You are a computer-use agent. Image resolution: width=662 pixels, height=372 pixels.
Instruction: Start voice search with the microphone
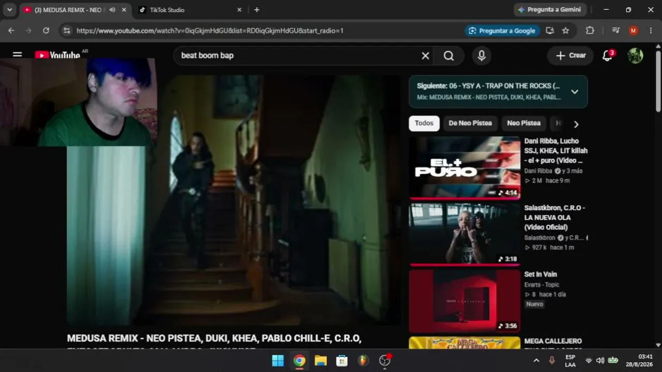pyautogui.click(x=482, y=56)
